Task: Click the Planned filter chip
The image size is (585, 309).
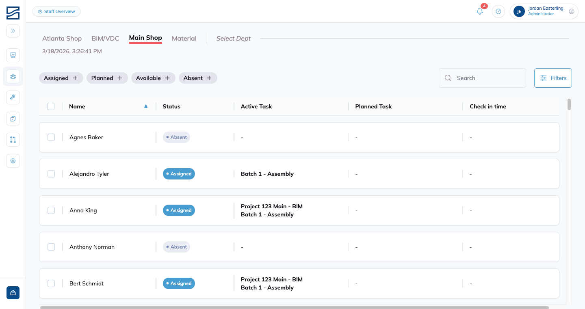Action: point(107,78)
